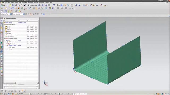The height and width of the screenshot is (95, 170).
Task: Create a new file with New icon
Action: pos(8,5)
